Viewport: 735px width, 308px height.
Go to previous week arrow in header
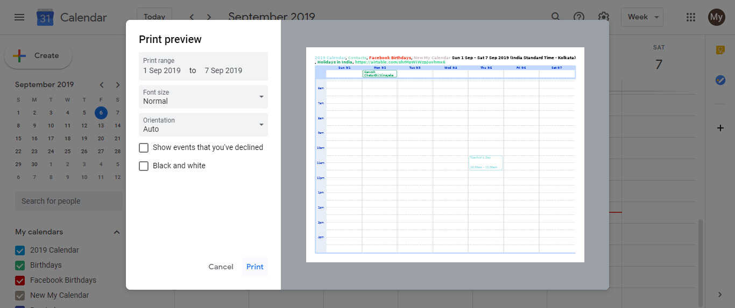coord(192,17)
